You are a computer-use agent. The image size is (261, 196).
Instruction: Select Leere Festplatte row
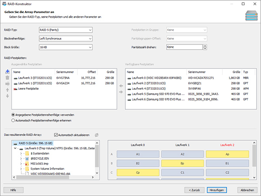64,89
